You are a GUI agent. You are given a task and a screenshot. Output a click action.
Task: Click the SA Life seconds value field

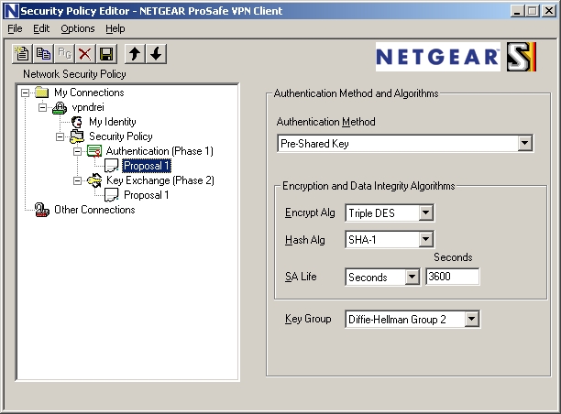(x=452, y=277)
